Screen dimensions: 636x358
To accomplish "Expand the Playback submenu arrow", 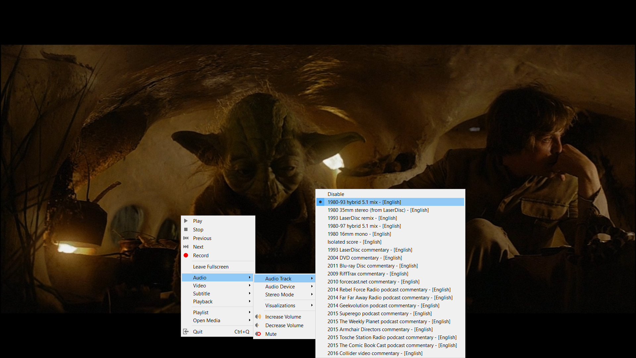I will coord(249,301).
